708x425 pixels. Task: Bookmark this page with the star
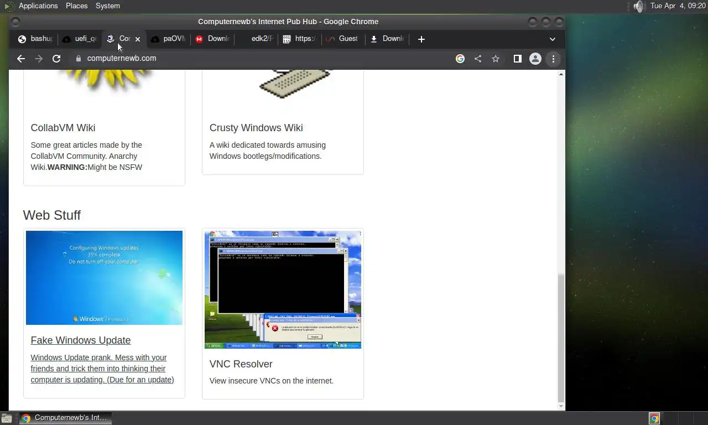pyautogui.click(x=496, y=59)
